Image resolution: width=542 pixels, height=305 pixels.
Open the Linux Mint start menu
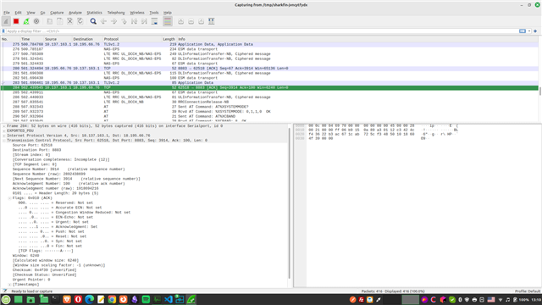pos(6,299)
